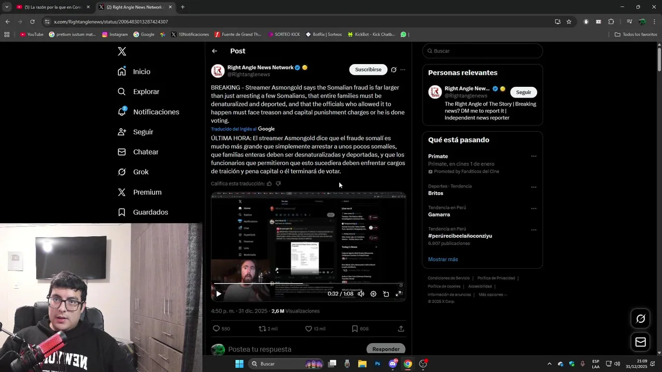This screenshot has height=372, width=662.
Task: Click the X logo above the sidebar
Action: (122, 51)
